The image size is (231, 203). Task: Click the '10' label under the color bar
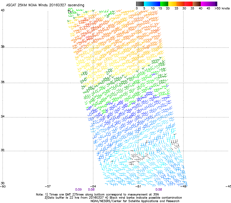[153, 8]
